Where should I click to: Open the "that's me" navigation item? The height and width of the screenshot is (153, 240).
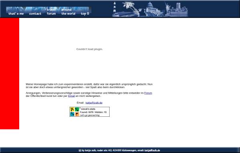16,14
